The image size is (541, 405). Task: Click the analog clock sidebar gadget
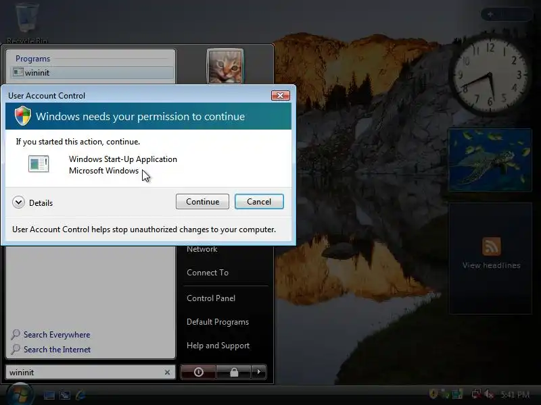click(489, 75)
